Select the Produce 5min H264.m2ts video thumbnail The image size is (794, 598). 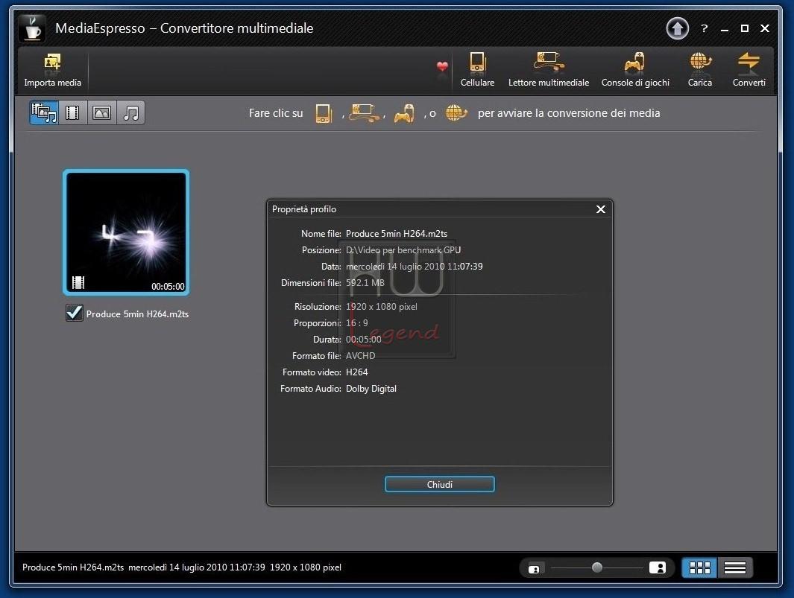point(126,232)
